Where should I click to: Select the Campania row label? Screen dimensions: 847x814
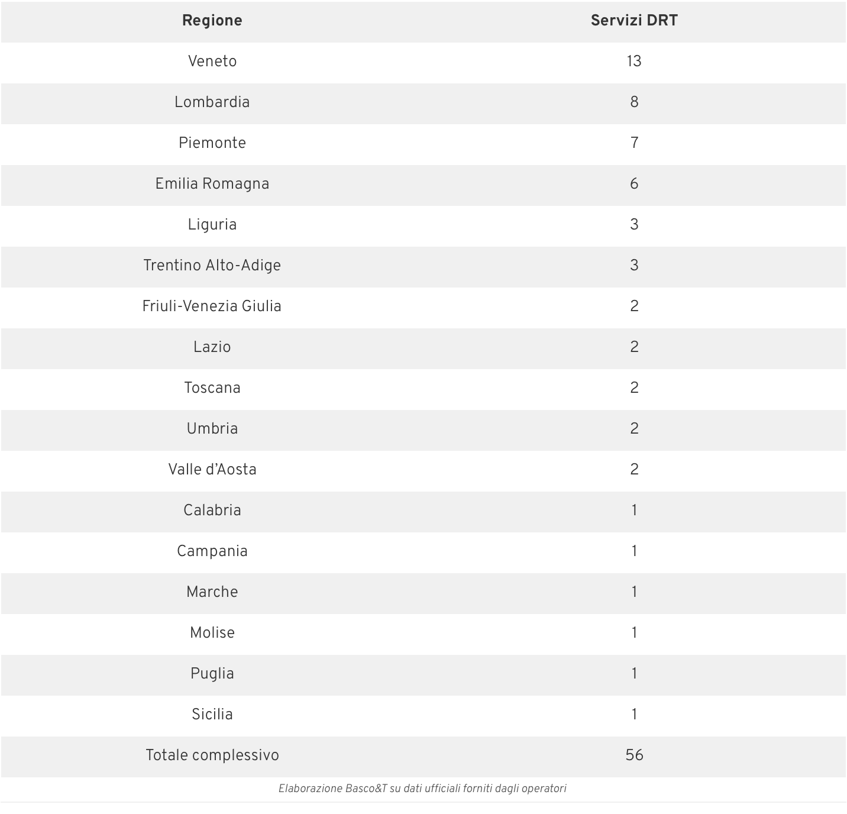coord(212,551)
